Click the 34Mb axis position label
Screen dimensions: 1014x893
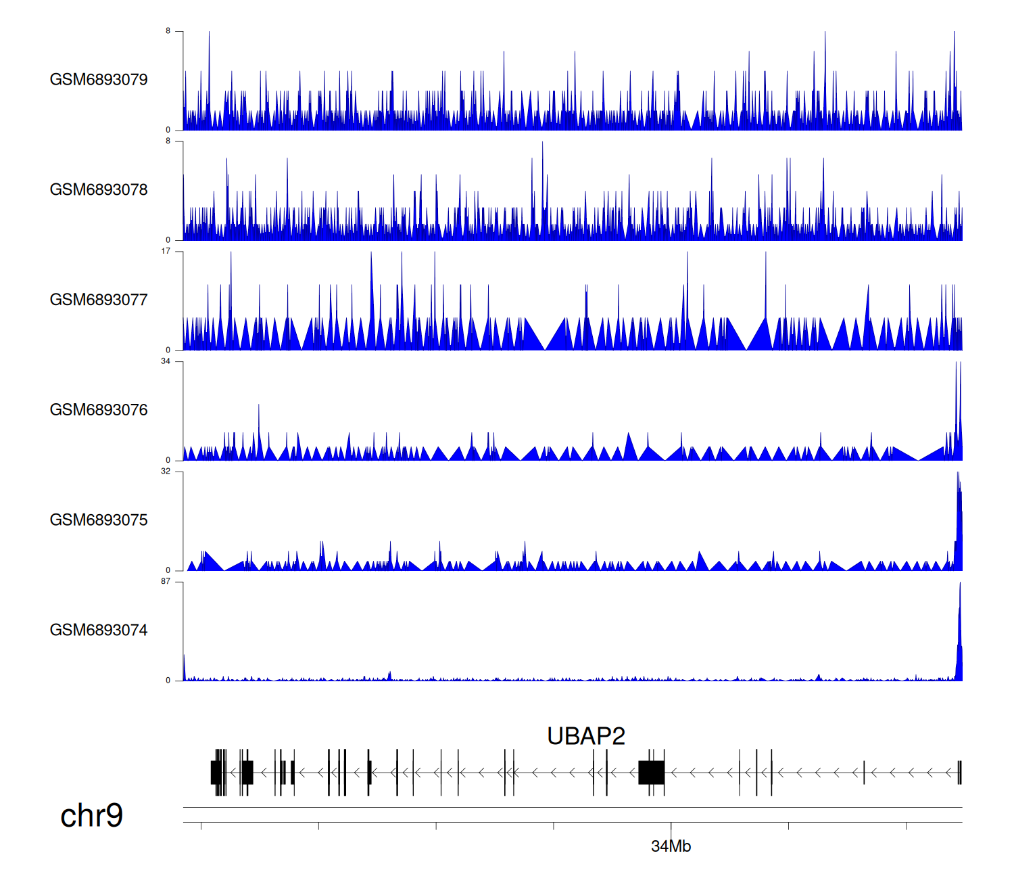click(671, 846)
